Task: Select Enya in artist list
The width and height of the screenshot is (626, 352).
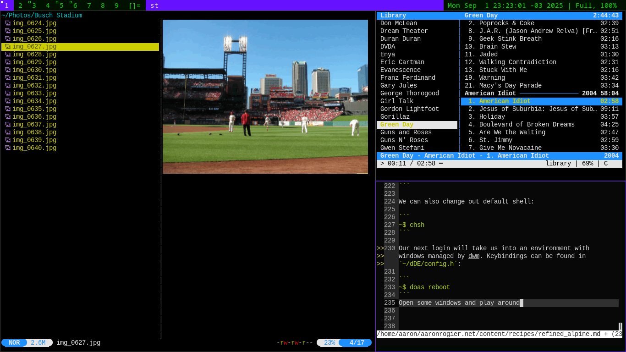Action: pos(388,55)
